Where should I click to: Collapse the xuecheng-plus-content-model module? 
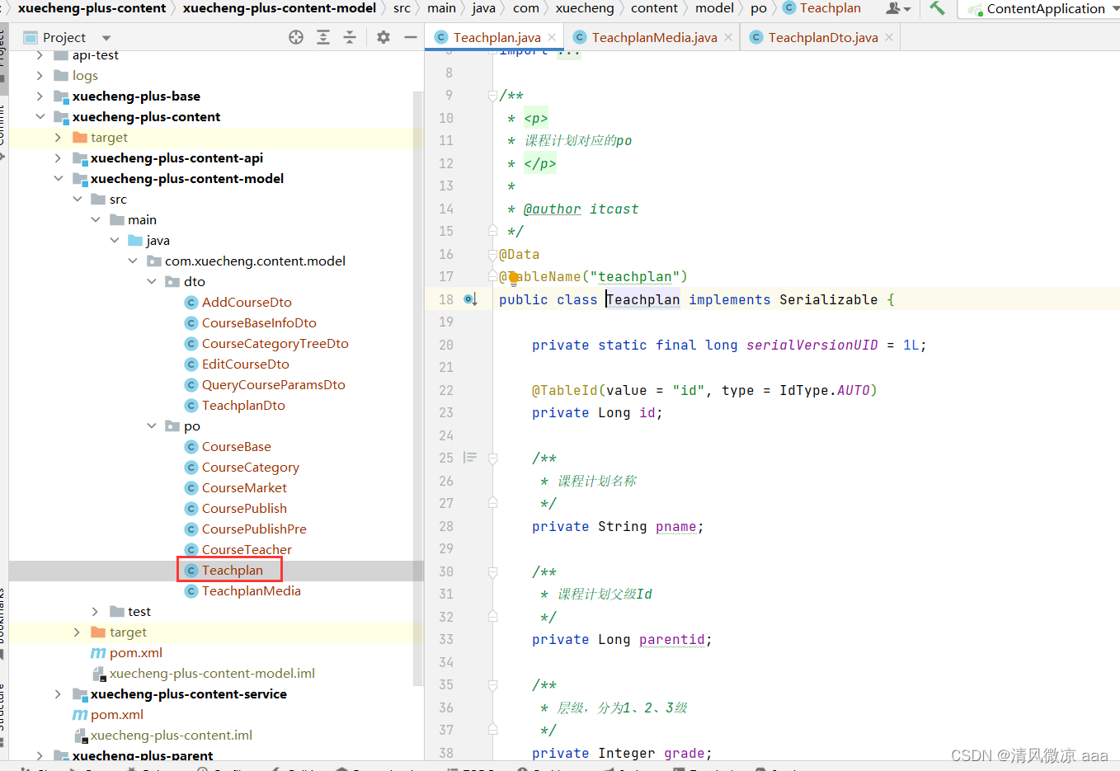(x=58, y=178)
